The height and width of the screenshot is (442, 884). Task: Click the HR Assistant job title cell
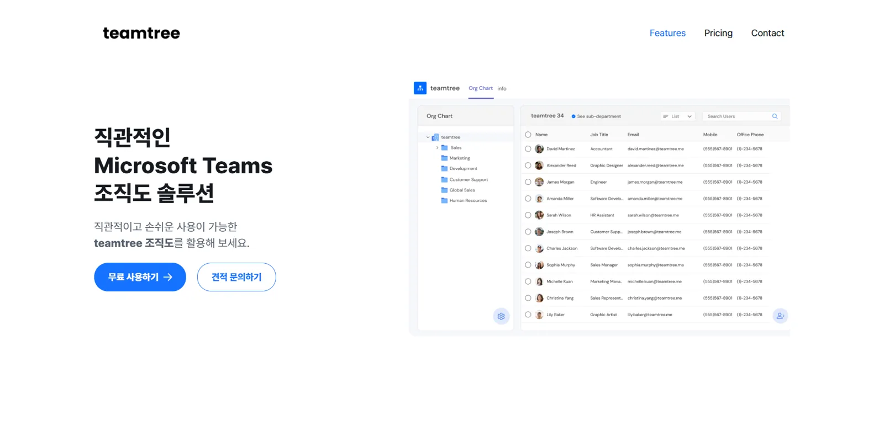[x=602, y=215]
